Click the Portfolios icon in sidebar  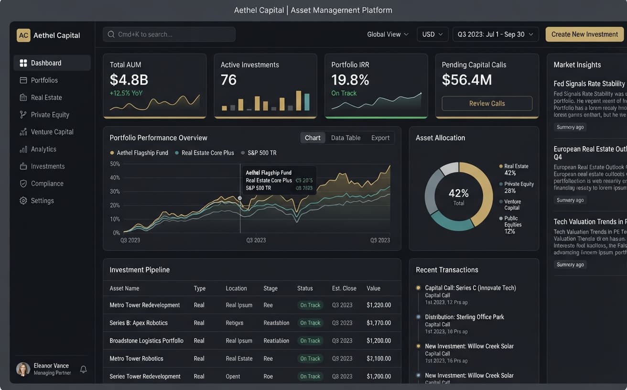(23, 80)
